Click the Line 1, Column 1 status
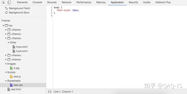 click(63, 91)
